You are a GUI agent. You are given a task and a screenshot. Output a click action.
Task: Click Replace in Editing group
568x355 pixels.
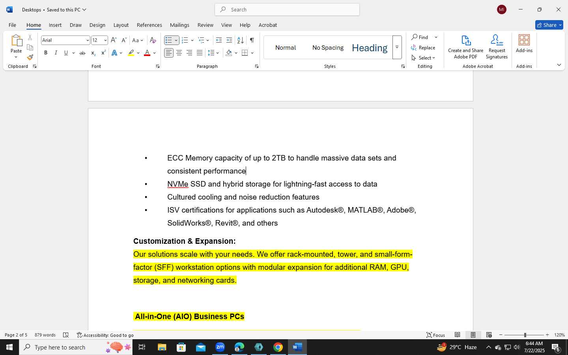point(423,48)
